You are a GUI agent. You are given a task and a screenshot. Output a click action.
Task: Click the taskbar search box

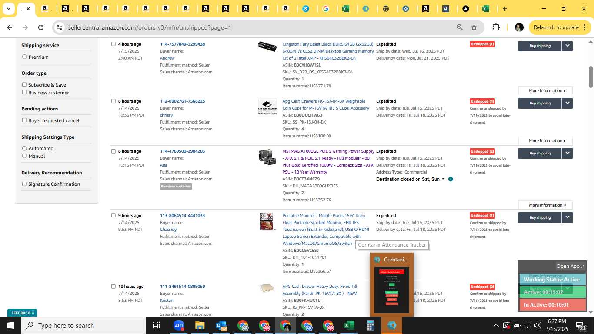pos(83,325)
